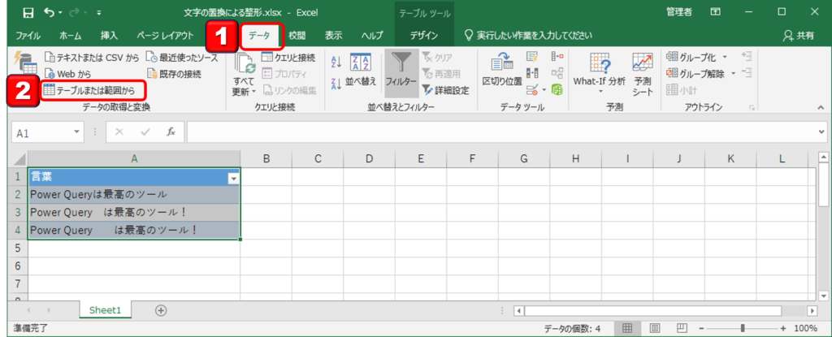The image size is (832, 337).
Task: Sort descending Z to A
Action: pos(336,84)
